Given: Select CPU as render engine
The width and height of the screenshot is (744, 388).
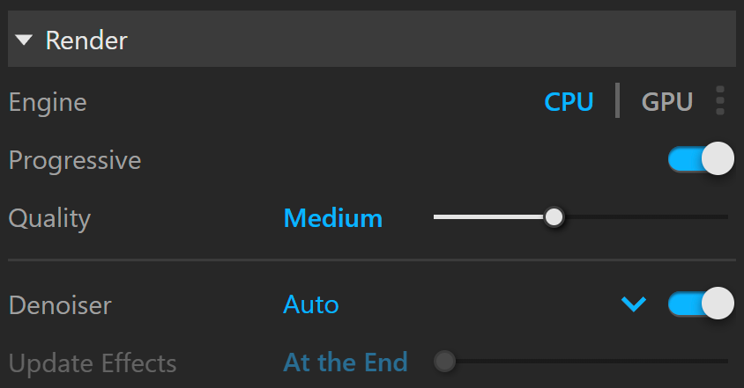Looking at the screenshot, I should pyautogui.click(x=569, y=101).
